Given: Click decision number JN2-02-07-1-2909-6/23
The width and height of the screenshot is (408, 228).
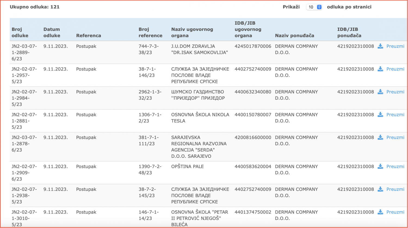Looking at the screenshot, I should point(24,173).
